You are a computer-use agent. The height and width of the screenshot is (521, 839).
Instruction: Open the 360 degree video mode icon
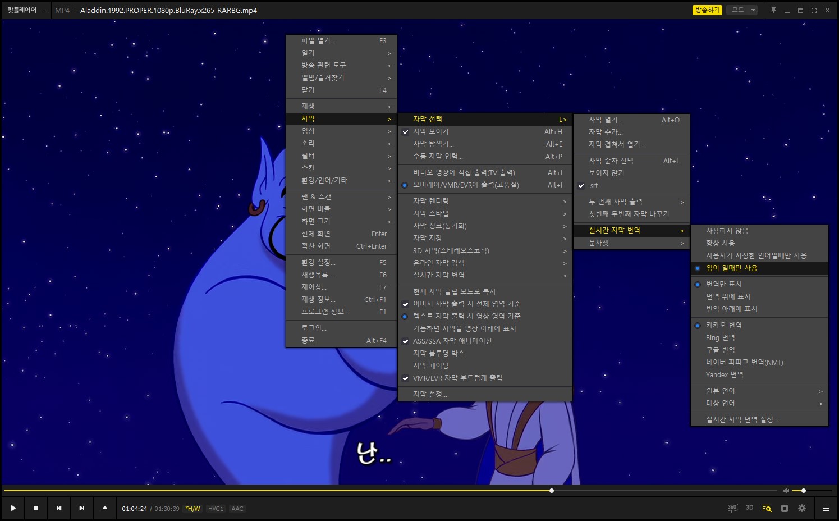732,508
